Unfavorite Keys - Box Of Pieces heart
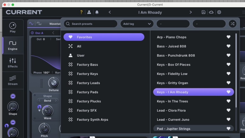 tap(228, 64)
